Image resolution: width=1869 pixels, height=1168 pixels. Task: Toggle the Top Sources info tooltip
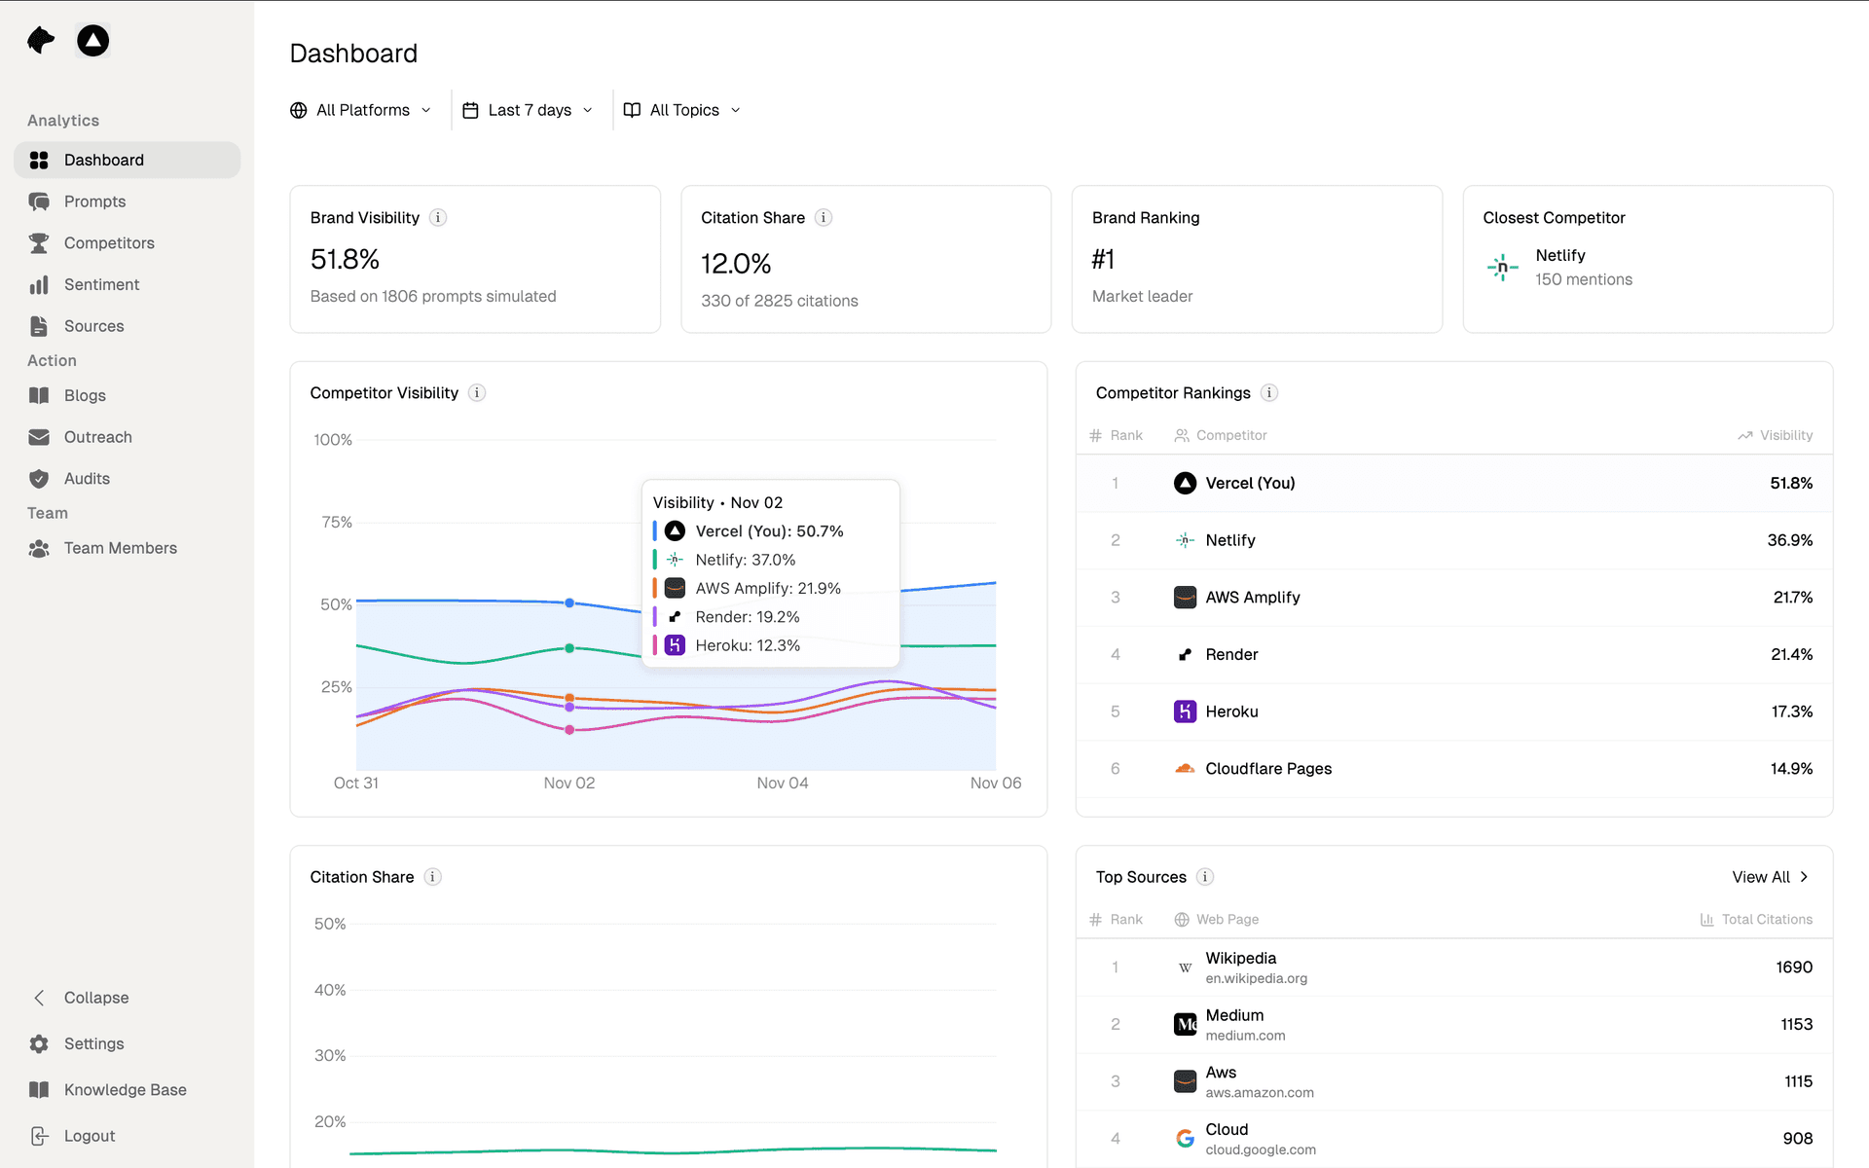pyautogui.click(x=1205, y=877)
